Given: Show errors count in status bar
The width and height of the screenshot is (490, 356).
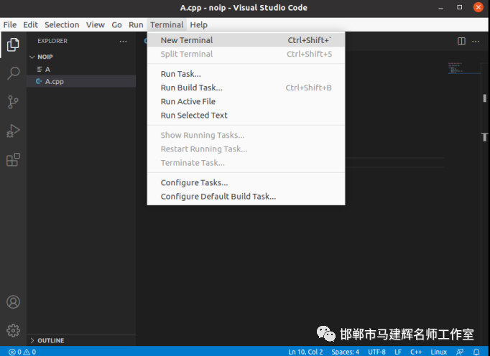Looking at the screenshot, I should [x=15, y=352].
